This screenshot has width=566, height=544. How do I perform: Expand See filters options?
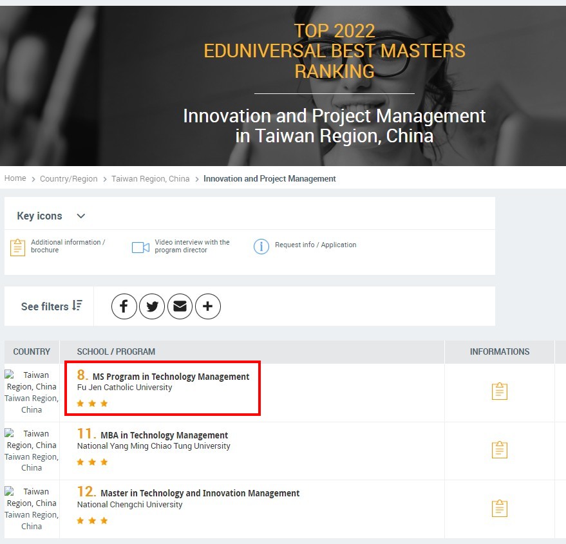(52, 306)
